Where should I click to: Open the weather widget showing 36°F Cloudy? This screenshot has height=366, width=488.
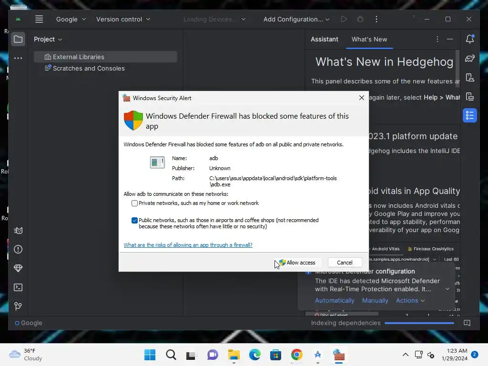pos(26,355)
